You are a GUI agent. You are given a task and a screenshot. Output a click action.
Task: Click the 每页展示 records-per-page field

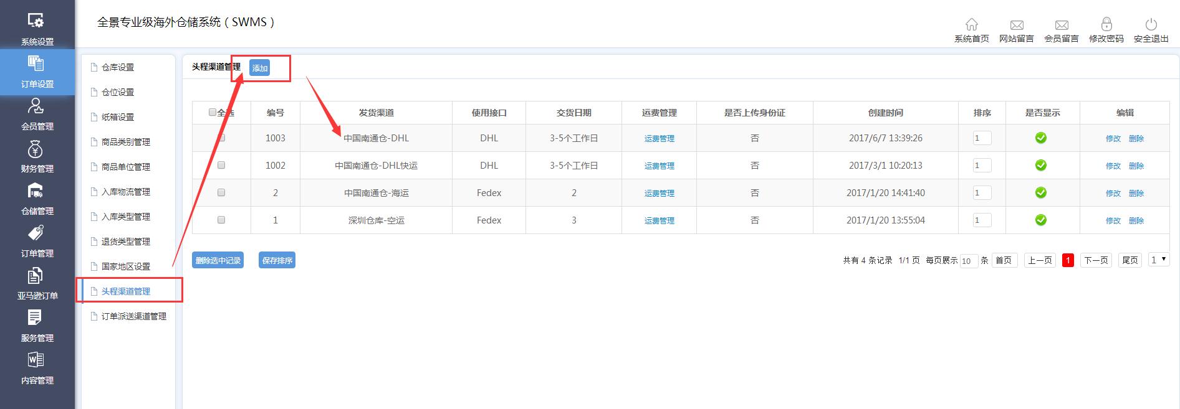[968, 261]
